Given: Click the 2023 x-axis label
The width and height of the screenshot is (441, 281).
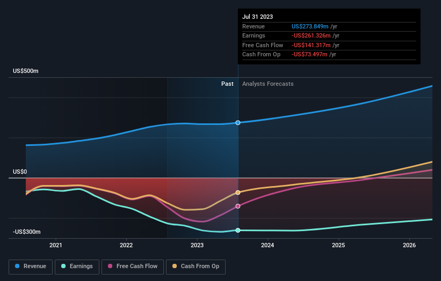Looking at the screenshot, I should coord(197,245).
